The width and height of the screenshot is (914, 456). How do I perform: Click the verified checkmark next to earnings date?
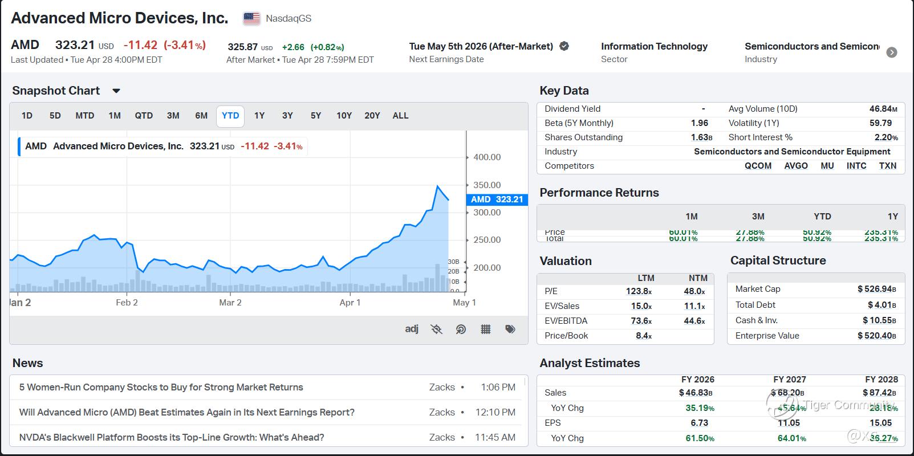[x=564, y=46]
